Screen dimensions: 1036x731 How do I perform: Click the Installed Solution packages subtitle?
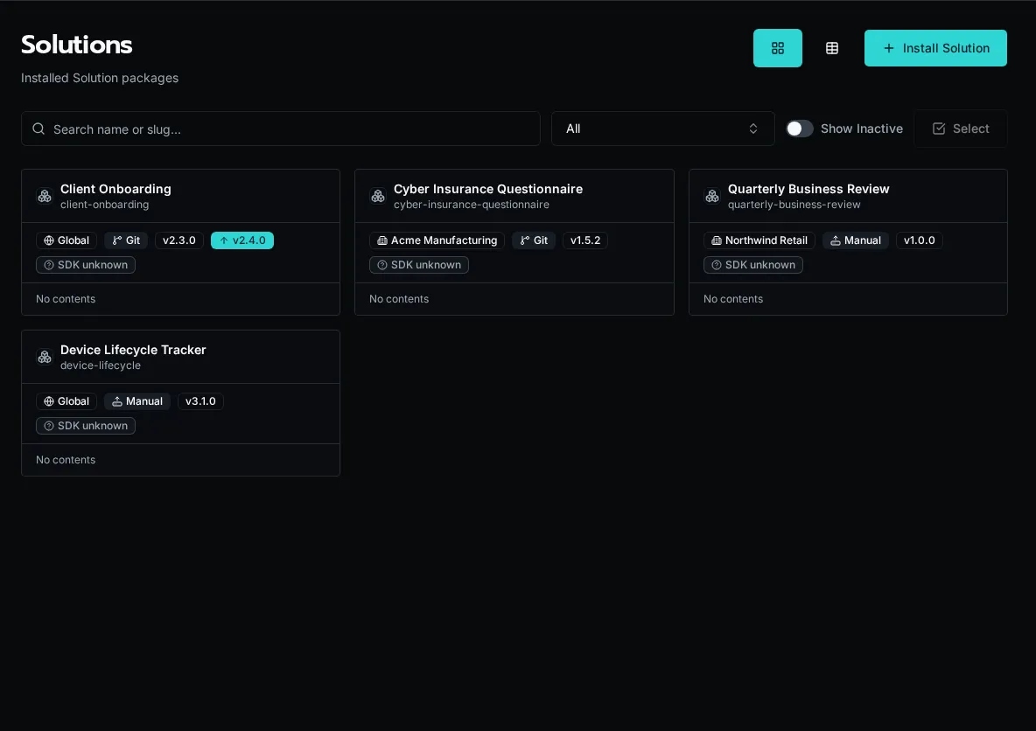(x=100, y=78)
